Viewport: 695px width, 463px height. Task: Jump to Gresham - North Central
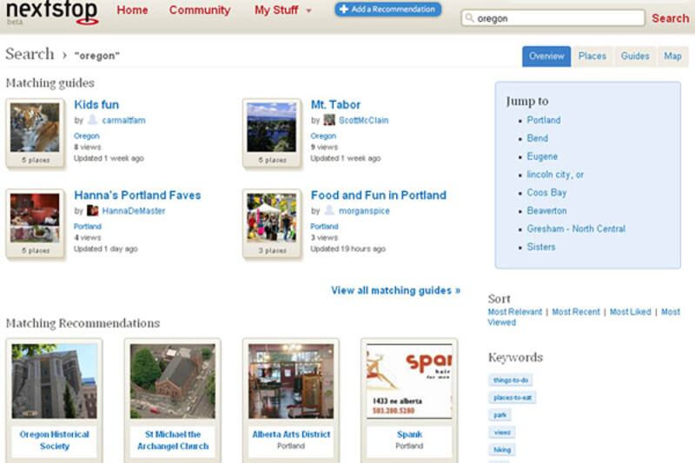pos(576,229)
